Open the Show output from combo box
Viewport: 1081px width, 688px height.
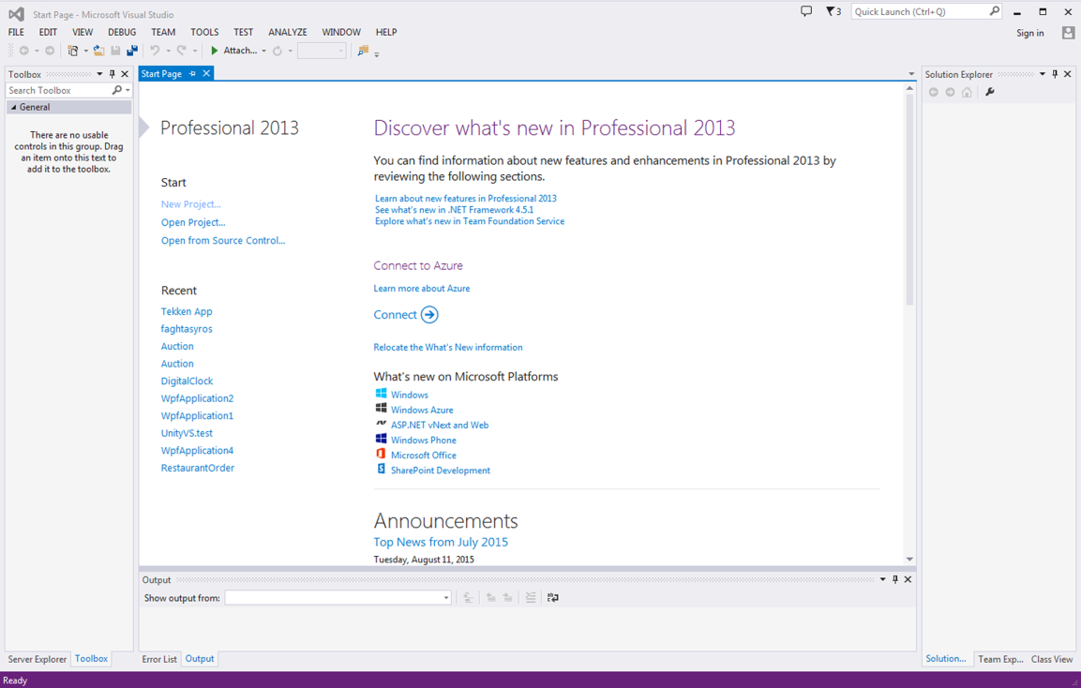(x=338, y=598)
